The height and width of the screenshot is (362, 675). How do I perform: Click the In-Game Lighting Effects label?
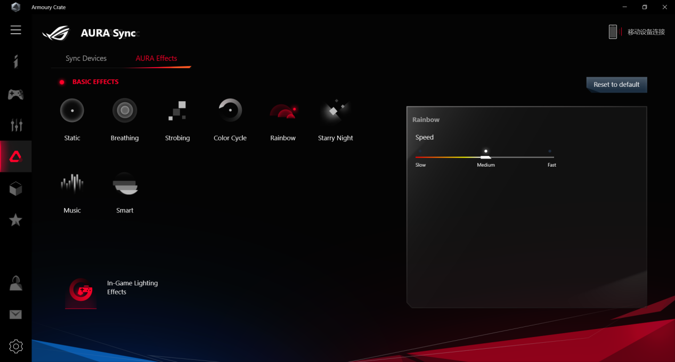pos(133,287)
